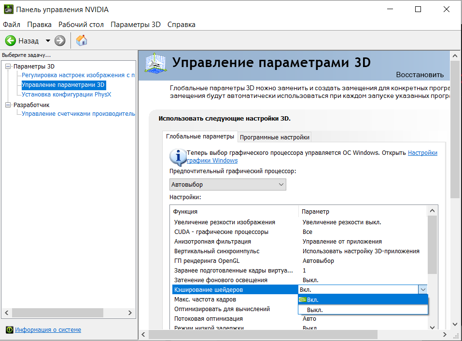Click main panel horizontal scroll left arrow
Viewport: 462px width, 341px height.
tap(143, 335)
